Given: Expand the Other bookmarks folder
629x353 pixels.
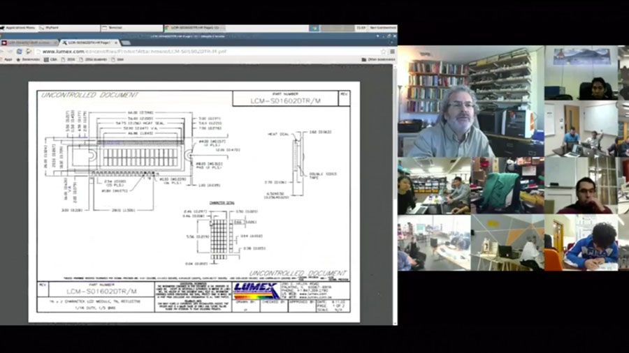Looking at the screenshot, I should pos(378,59).
